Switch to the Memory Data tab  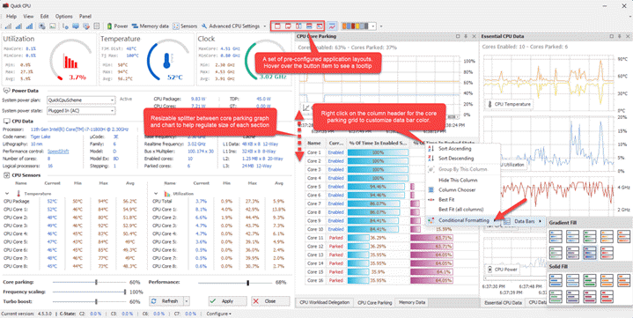point(412,302)
